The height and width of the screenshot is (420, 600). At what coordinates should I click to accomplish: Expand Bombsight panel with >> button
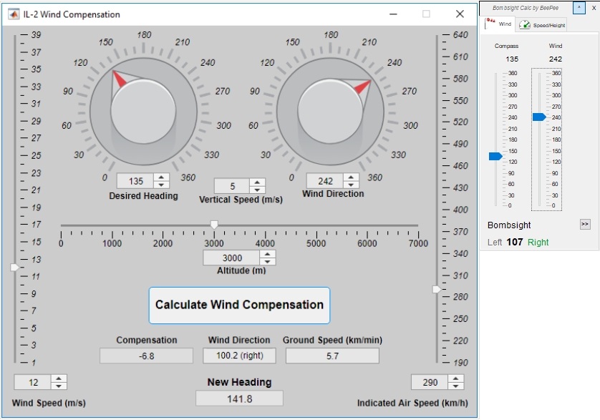point(585,224)
